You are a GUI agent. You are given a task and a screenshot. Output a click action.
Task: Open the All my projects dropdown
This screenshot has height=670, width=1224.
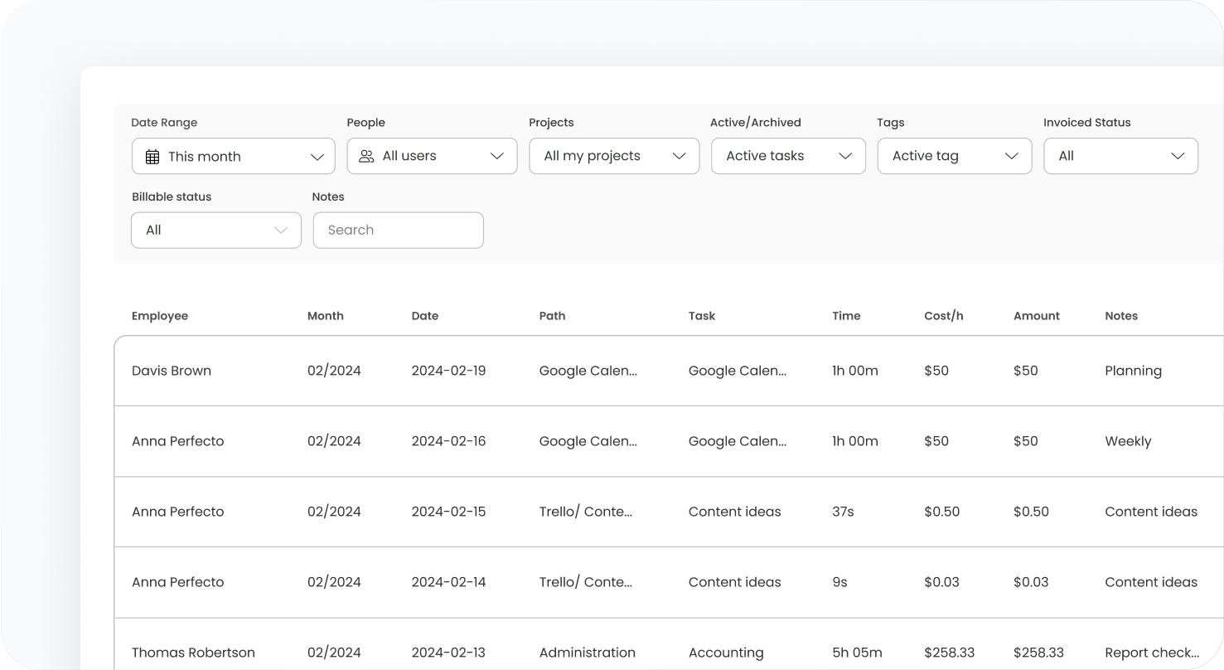[613, 156]
